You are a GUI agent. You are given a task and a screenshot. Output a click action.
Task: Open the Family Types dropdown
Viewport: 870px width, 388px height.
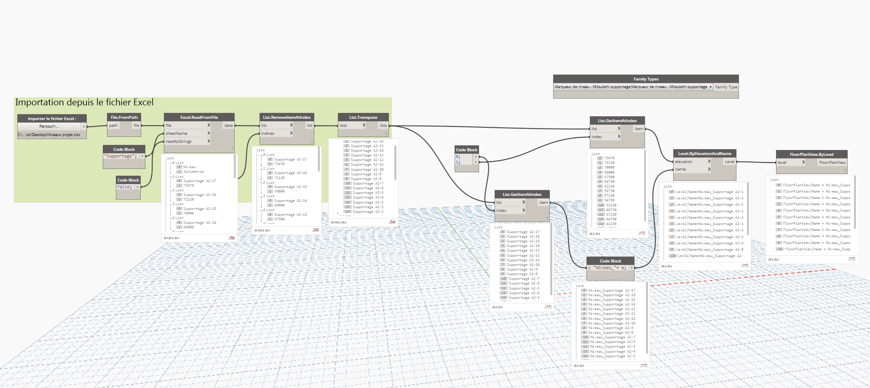pos(710,87)
